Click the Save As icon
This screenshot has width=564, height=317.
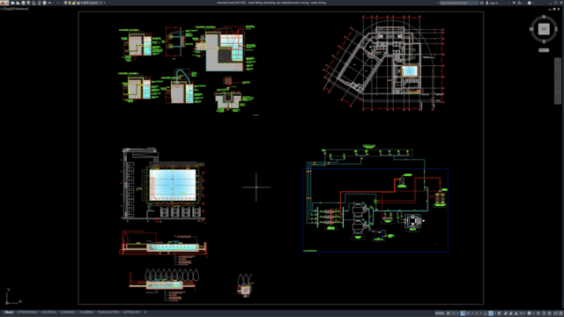28,3
